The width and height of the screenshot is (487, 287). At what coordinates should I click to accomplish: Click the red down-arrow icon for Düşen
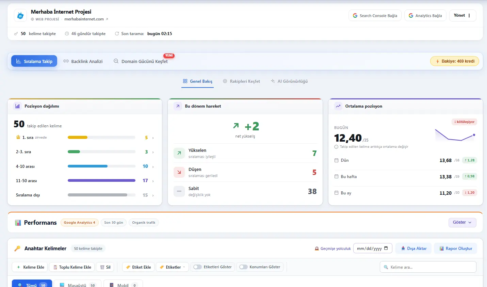pyautogui.click(x=179, y=172)
